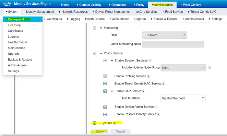This screenshot has width=227, height=136.
Task: Open Certificates in third-level nav bar
Action: pos(53,19)
